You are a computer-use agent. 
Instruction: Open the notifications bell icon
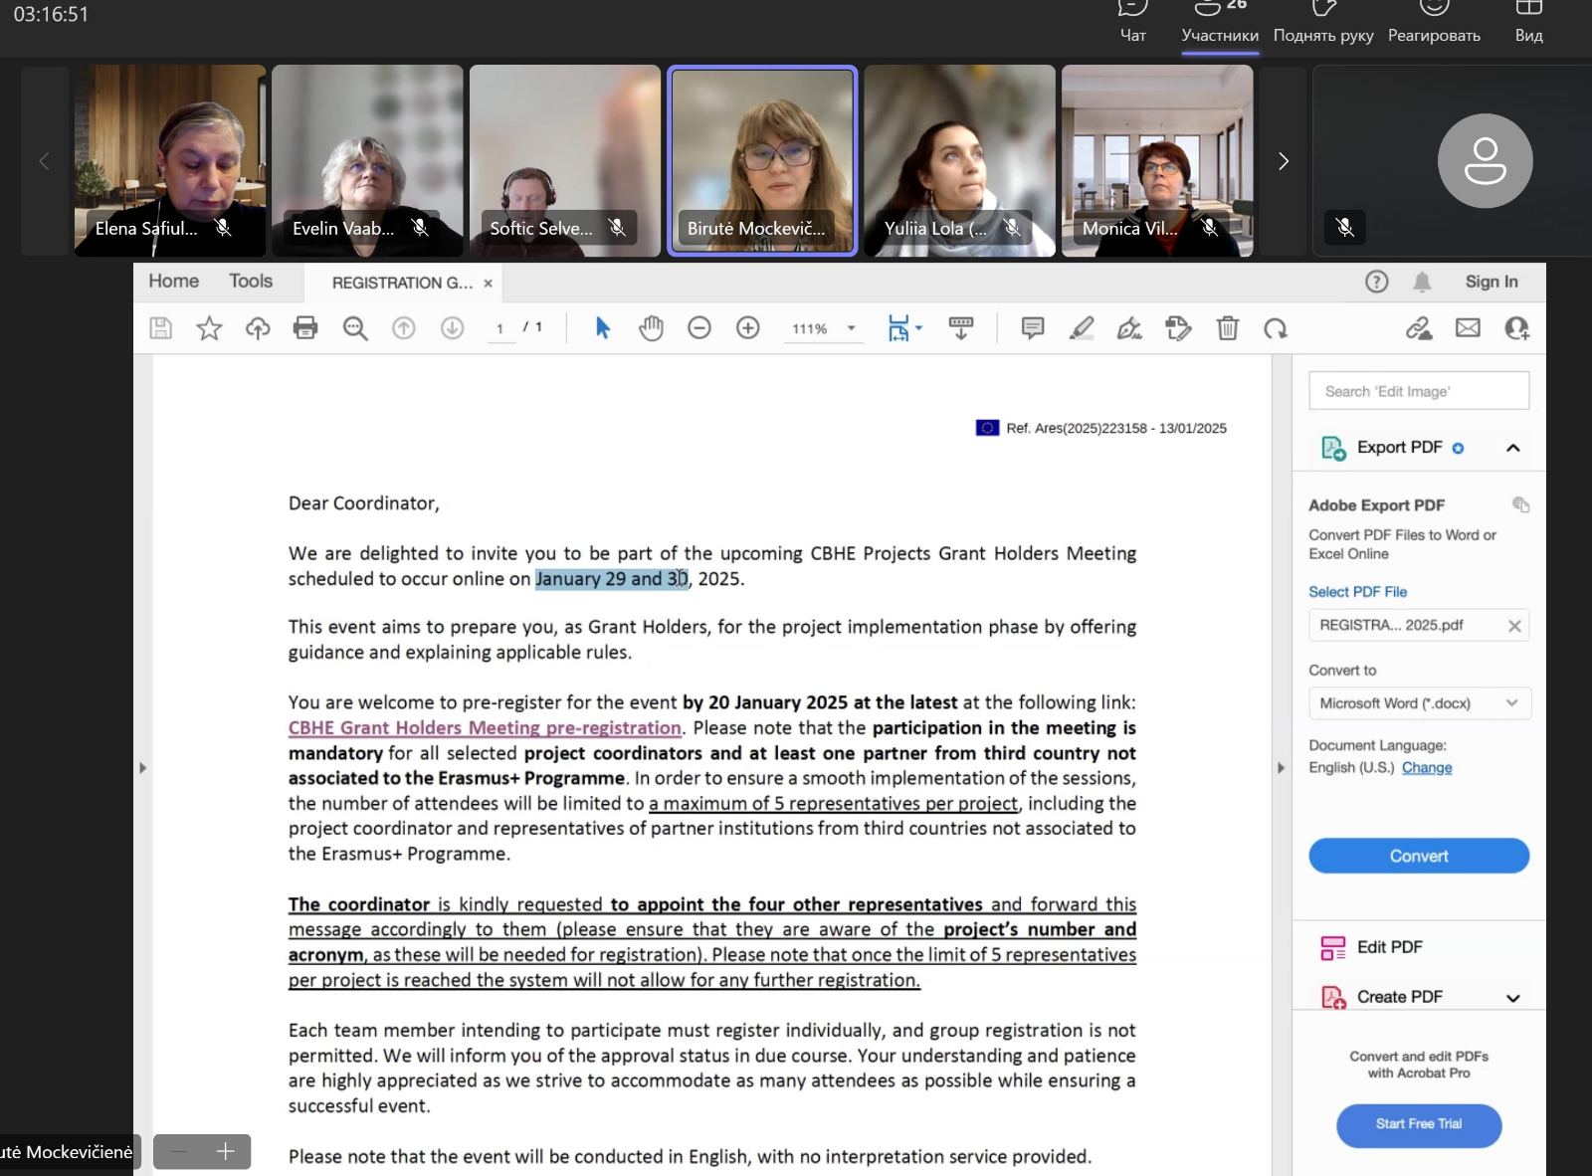point(1422,283)
